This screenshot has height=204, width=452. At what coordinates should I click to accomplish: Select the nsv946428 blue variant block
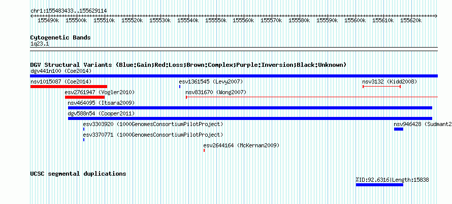(399, 129)
